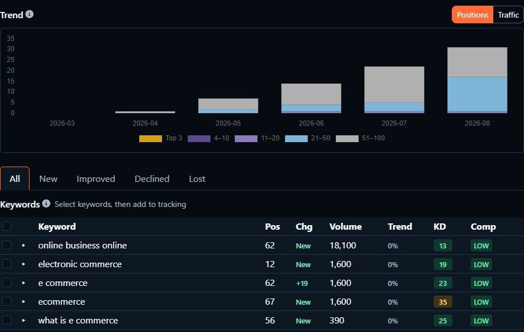Open the Keywords info icon
The width and height of the screenshot is (524, 332).
47,204
